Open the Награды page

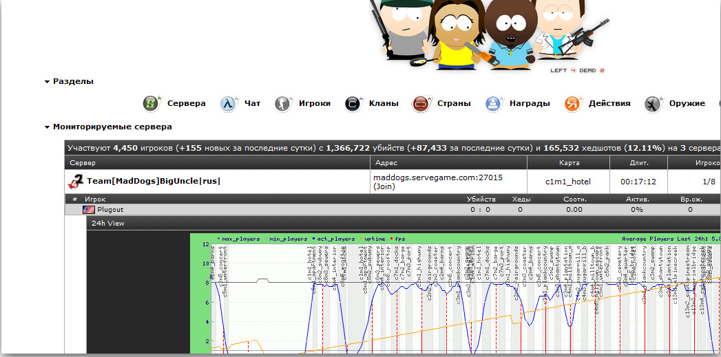coord(530,103)
